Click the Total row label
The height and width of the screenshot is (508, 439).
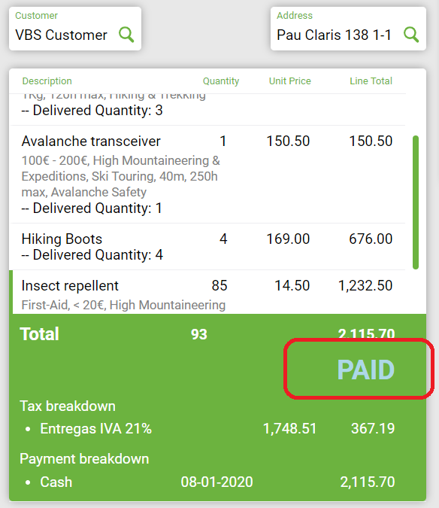(x=40, y=334)
